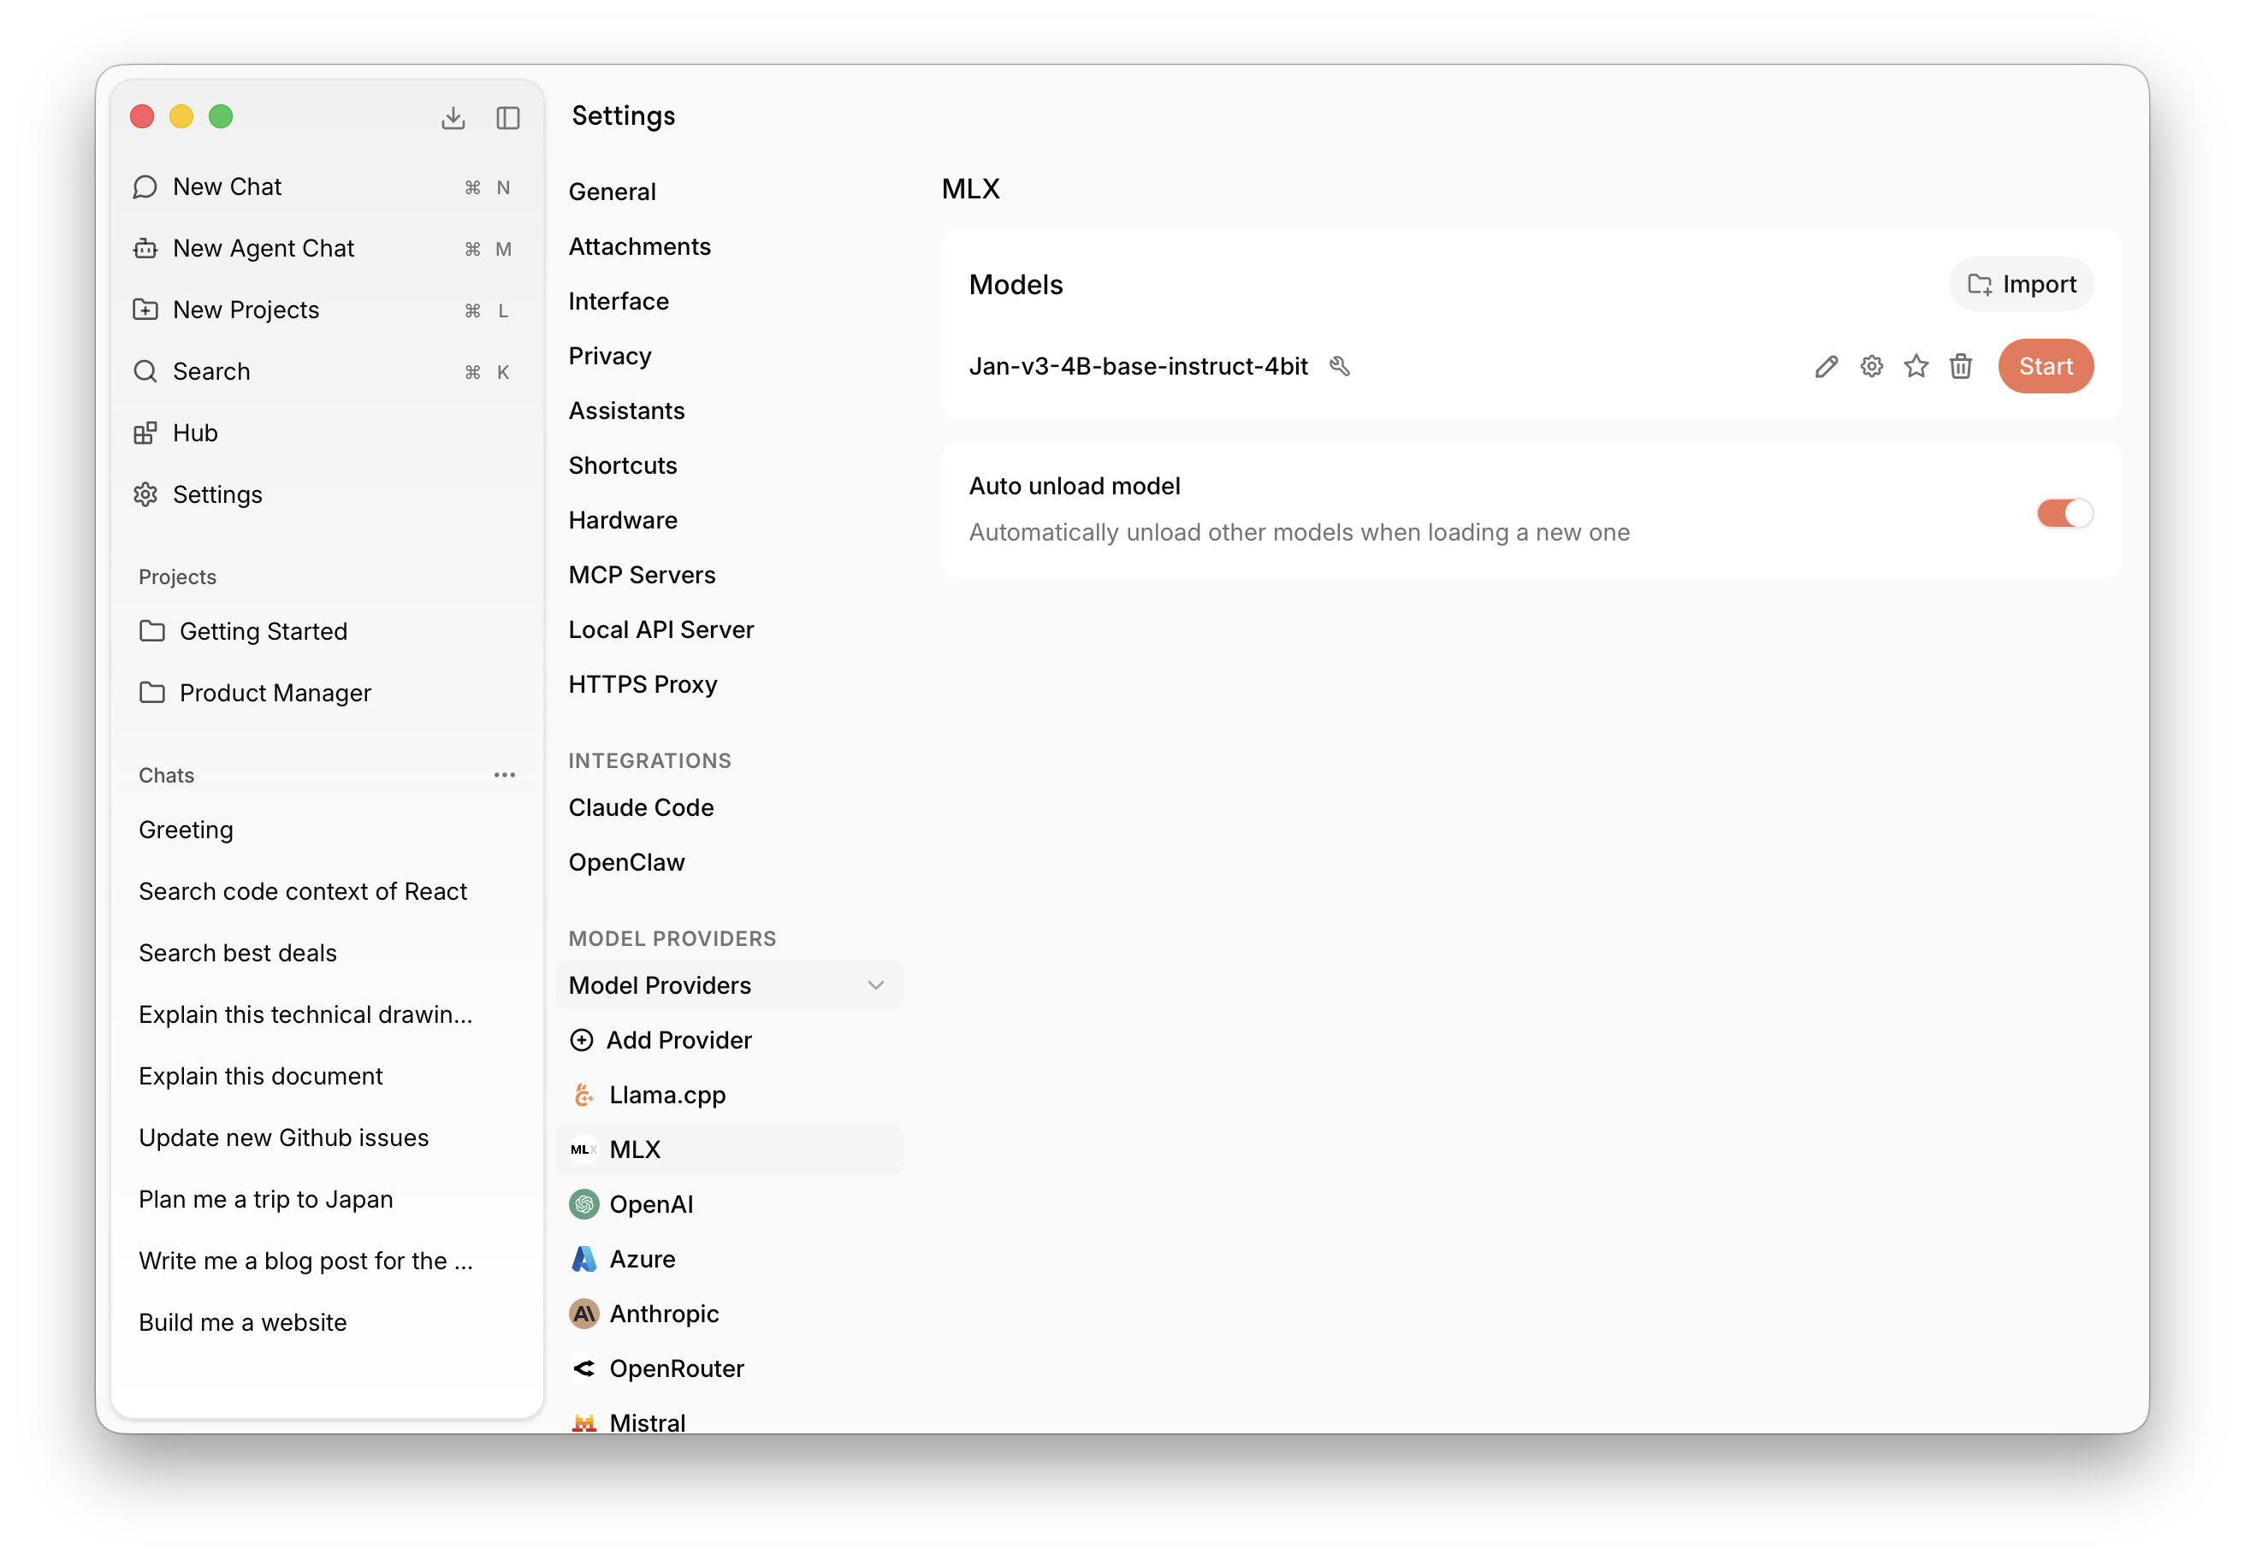2245x1560 pixels.
Task: Open the MCP Servers settings page
Action: [x=642, y=575]
